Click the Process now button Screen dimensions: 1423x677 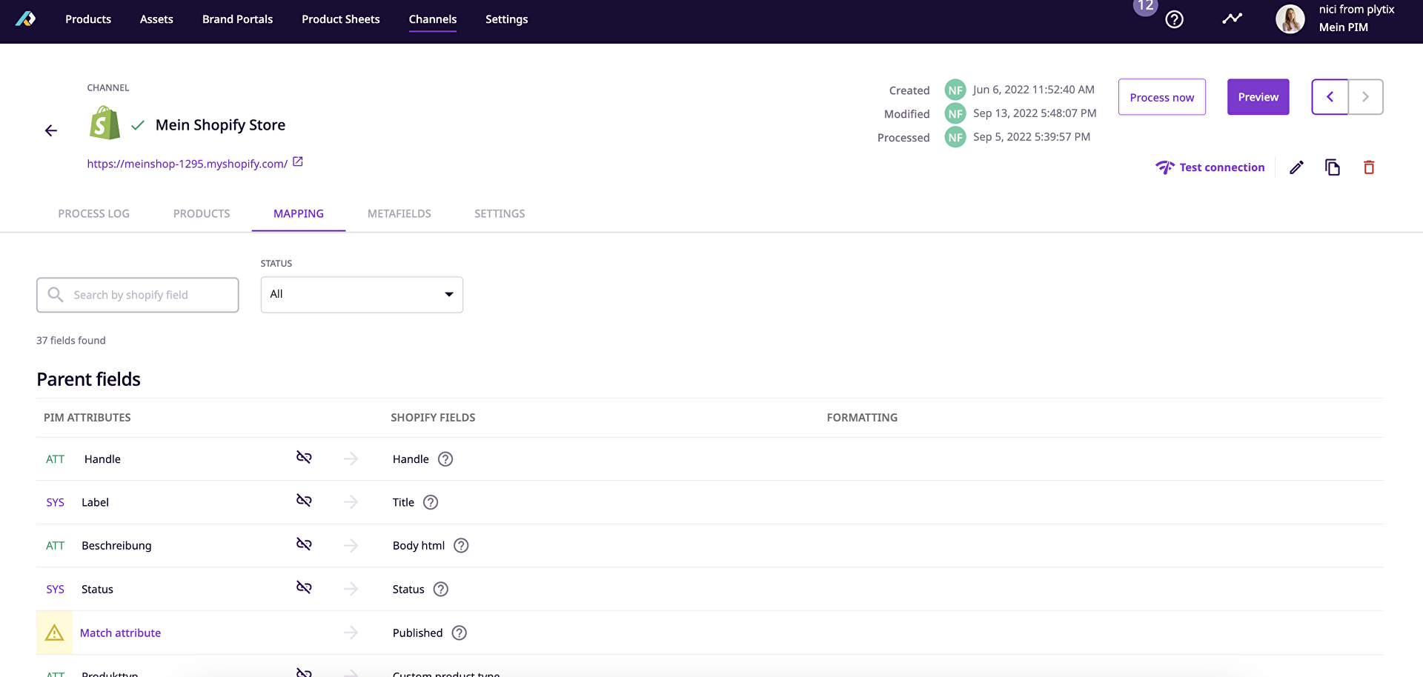tap(1161, 97)
